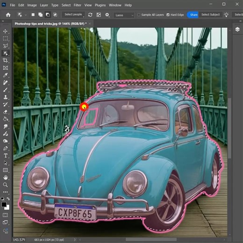Select the Paint Bucket tool
243x243 pixels.
[5, 119]
